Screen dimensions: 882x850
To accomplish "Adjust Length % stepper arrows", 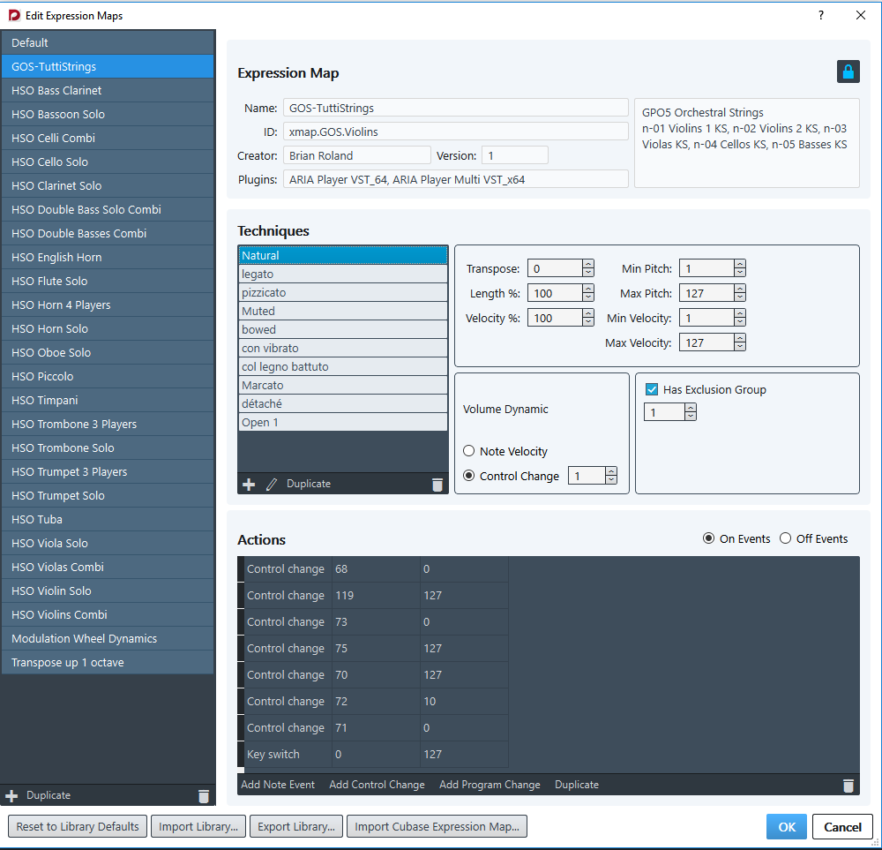I will point(587,293).
